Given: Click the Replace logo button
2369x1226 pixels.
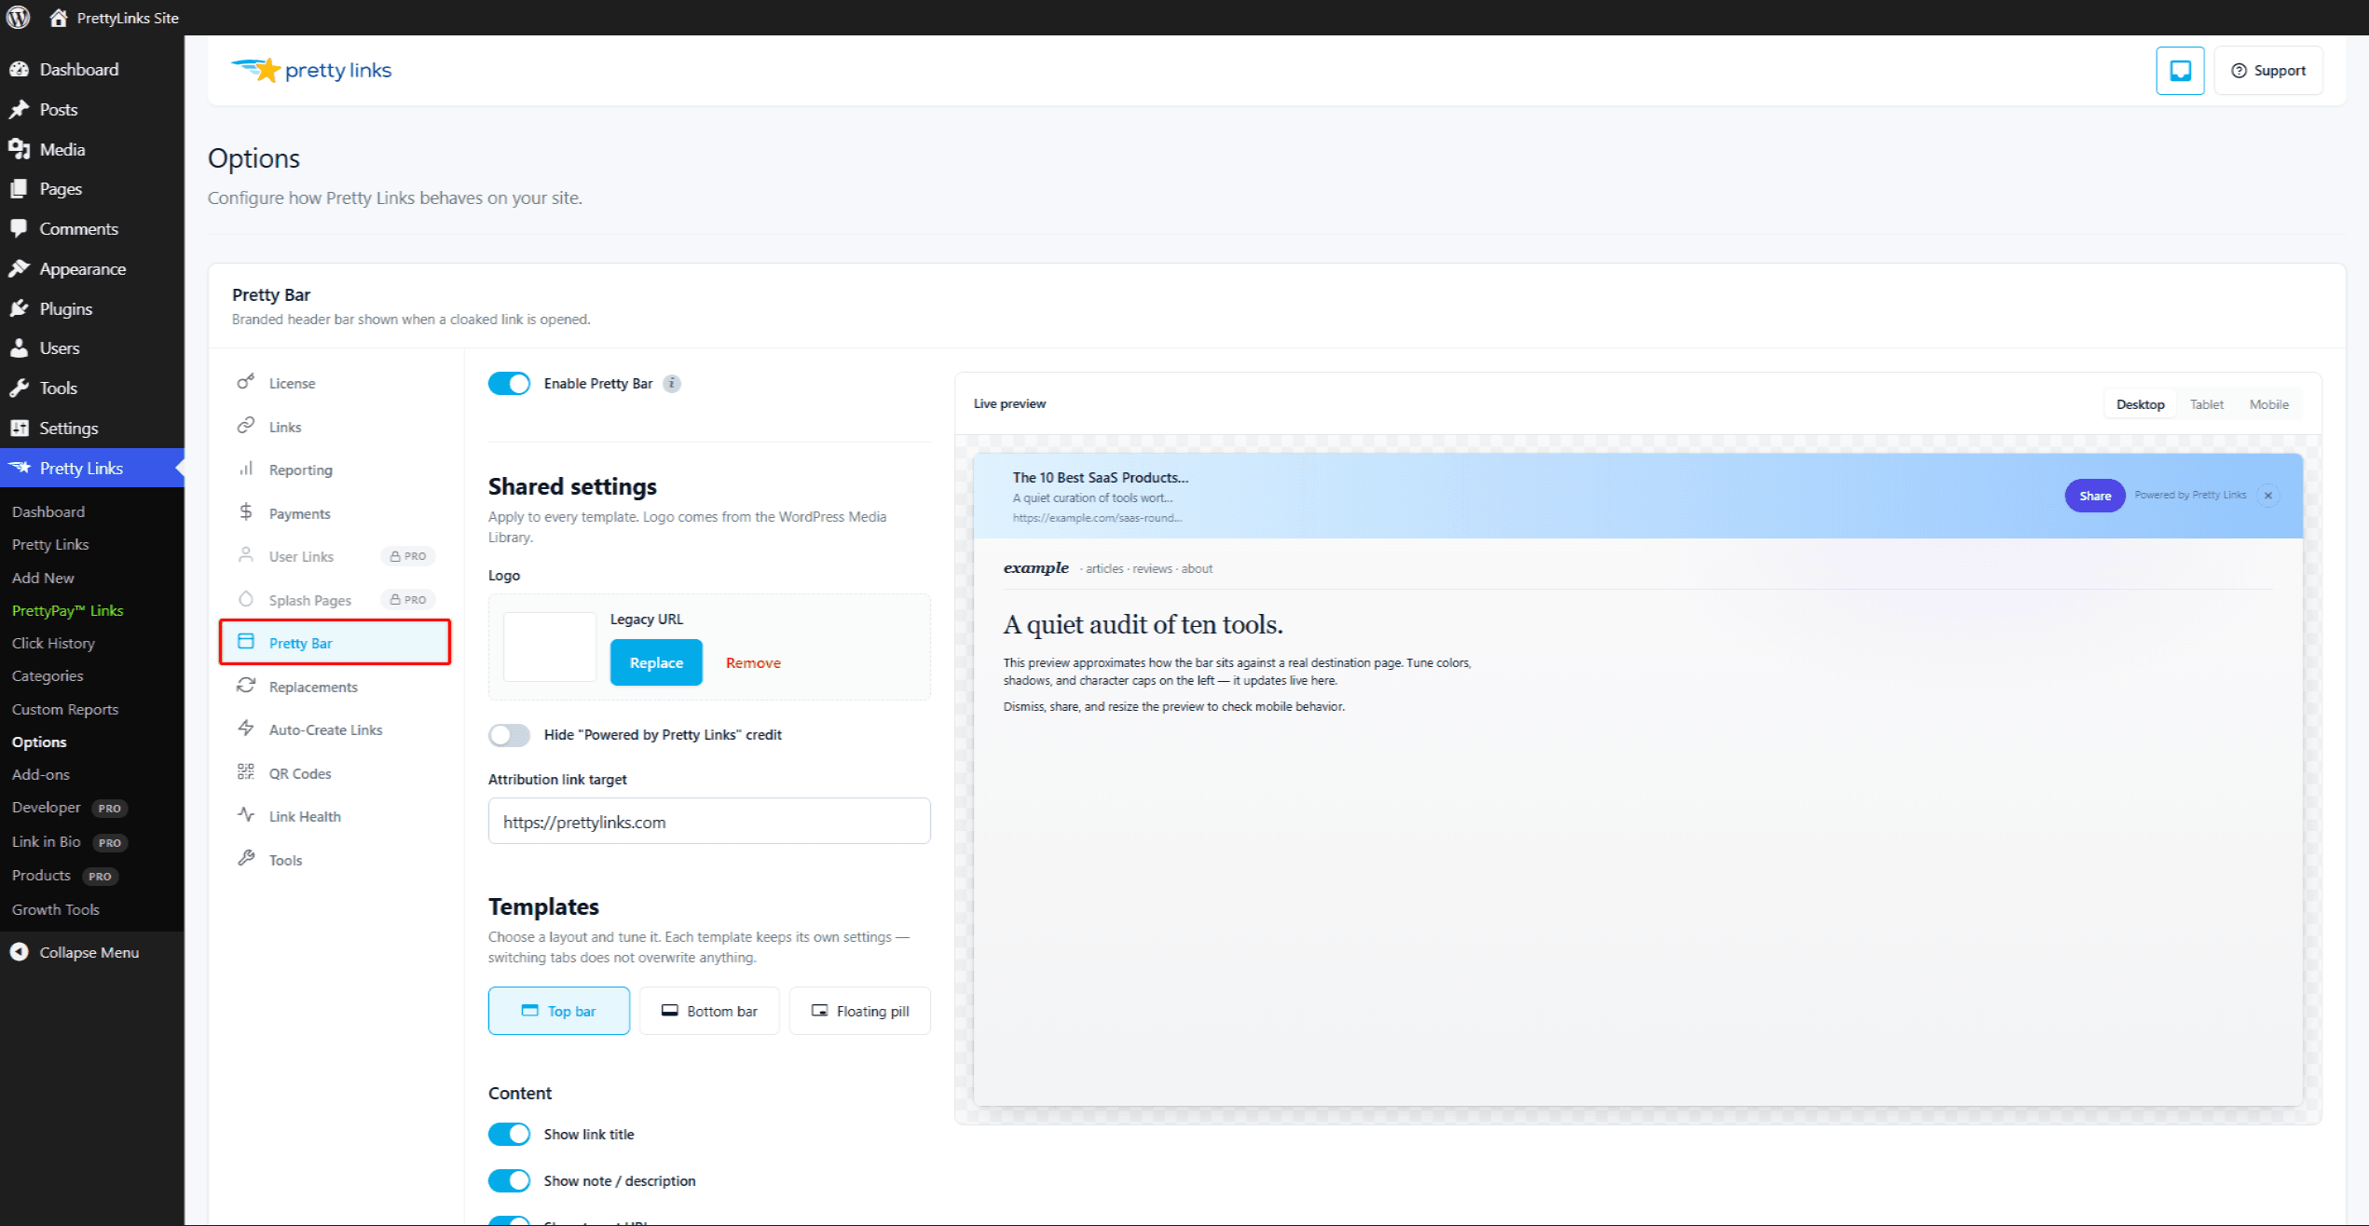Looking at the screenshot, I should 656,662.
